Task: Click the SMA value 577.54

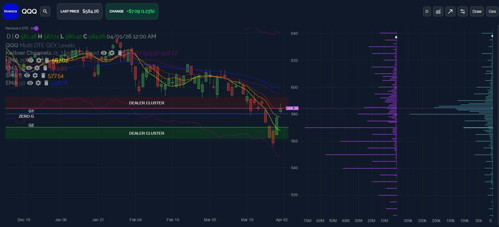Action: [x=56, y=76]
